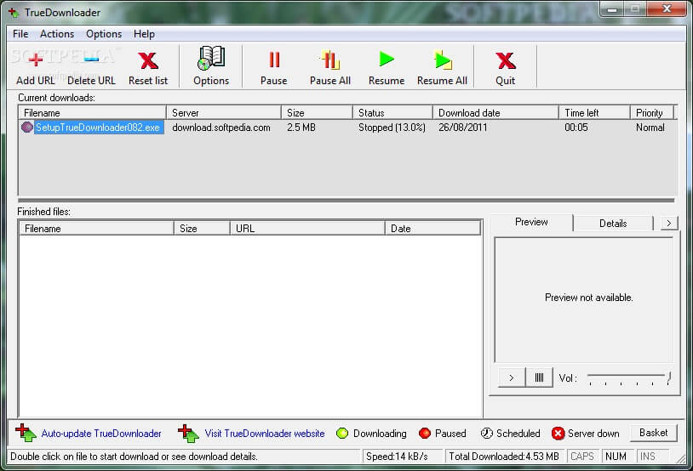
Task: Visit TrueDownloader website link
Action: click(264, 434)
